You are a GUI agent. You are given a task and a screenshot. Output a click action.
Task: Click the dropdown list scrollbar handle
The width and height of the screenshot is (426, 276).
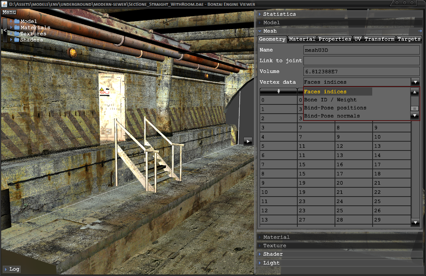point(414,109)
